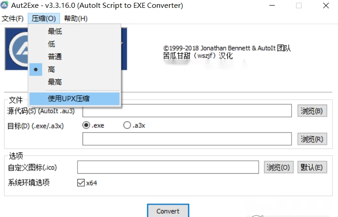
Task: Click the 目标(D) (.exe/.a3x) label
Action: (x=36, y=126)
